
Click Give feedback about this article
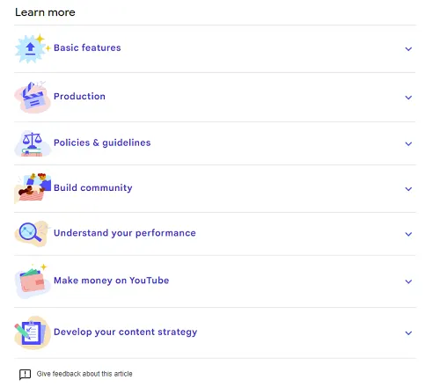(84, 374)
